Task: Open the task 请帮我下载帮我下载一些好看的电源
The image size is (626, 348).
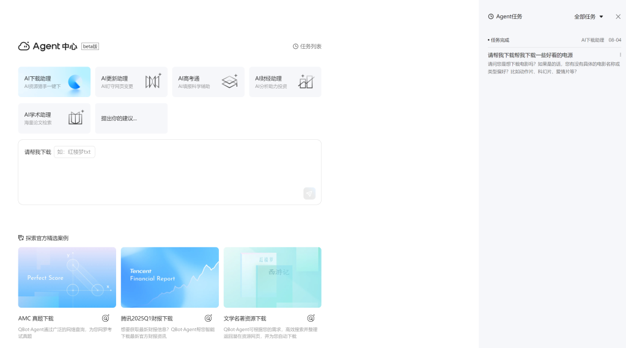Action: 530,55
